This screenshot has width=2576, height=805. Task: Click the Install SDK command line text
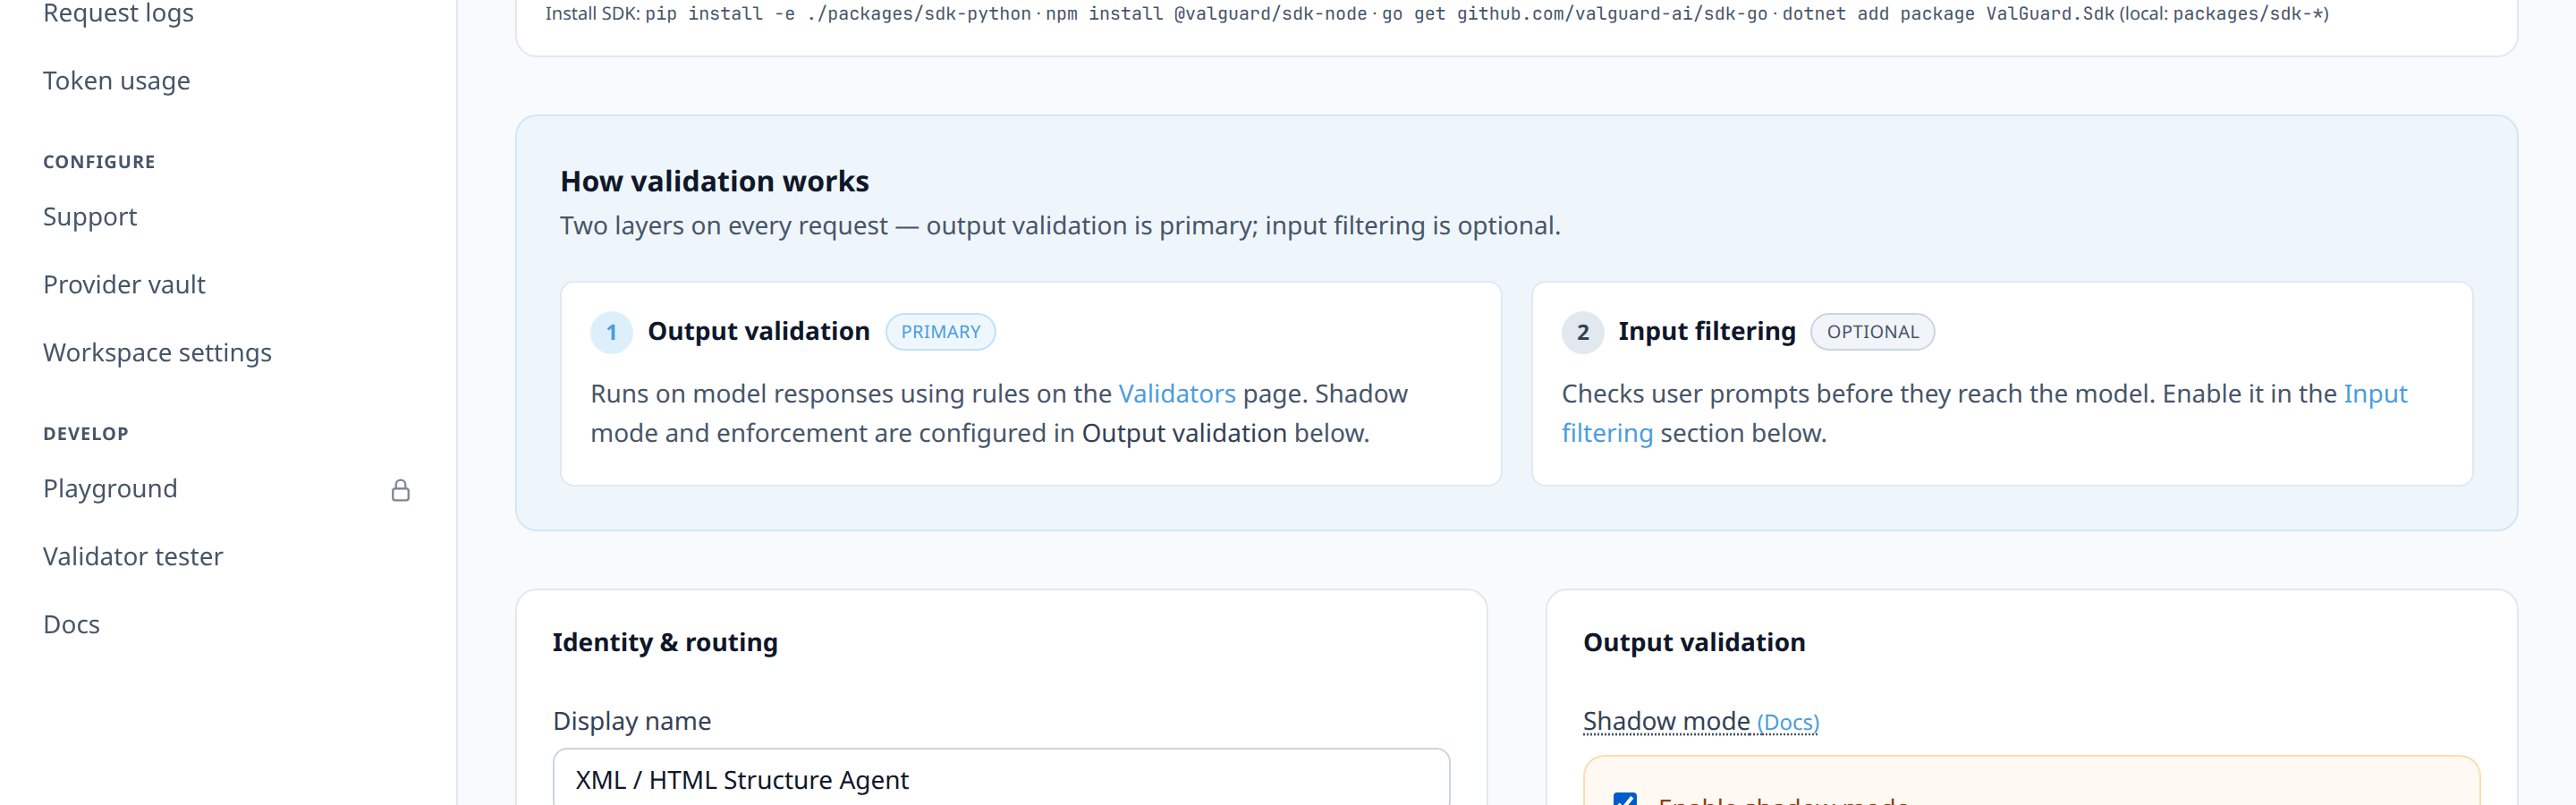click(x=1436, y=14)
